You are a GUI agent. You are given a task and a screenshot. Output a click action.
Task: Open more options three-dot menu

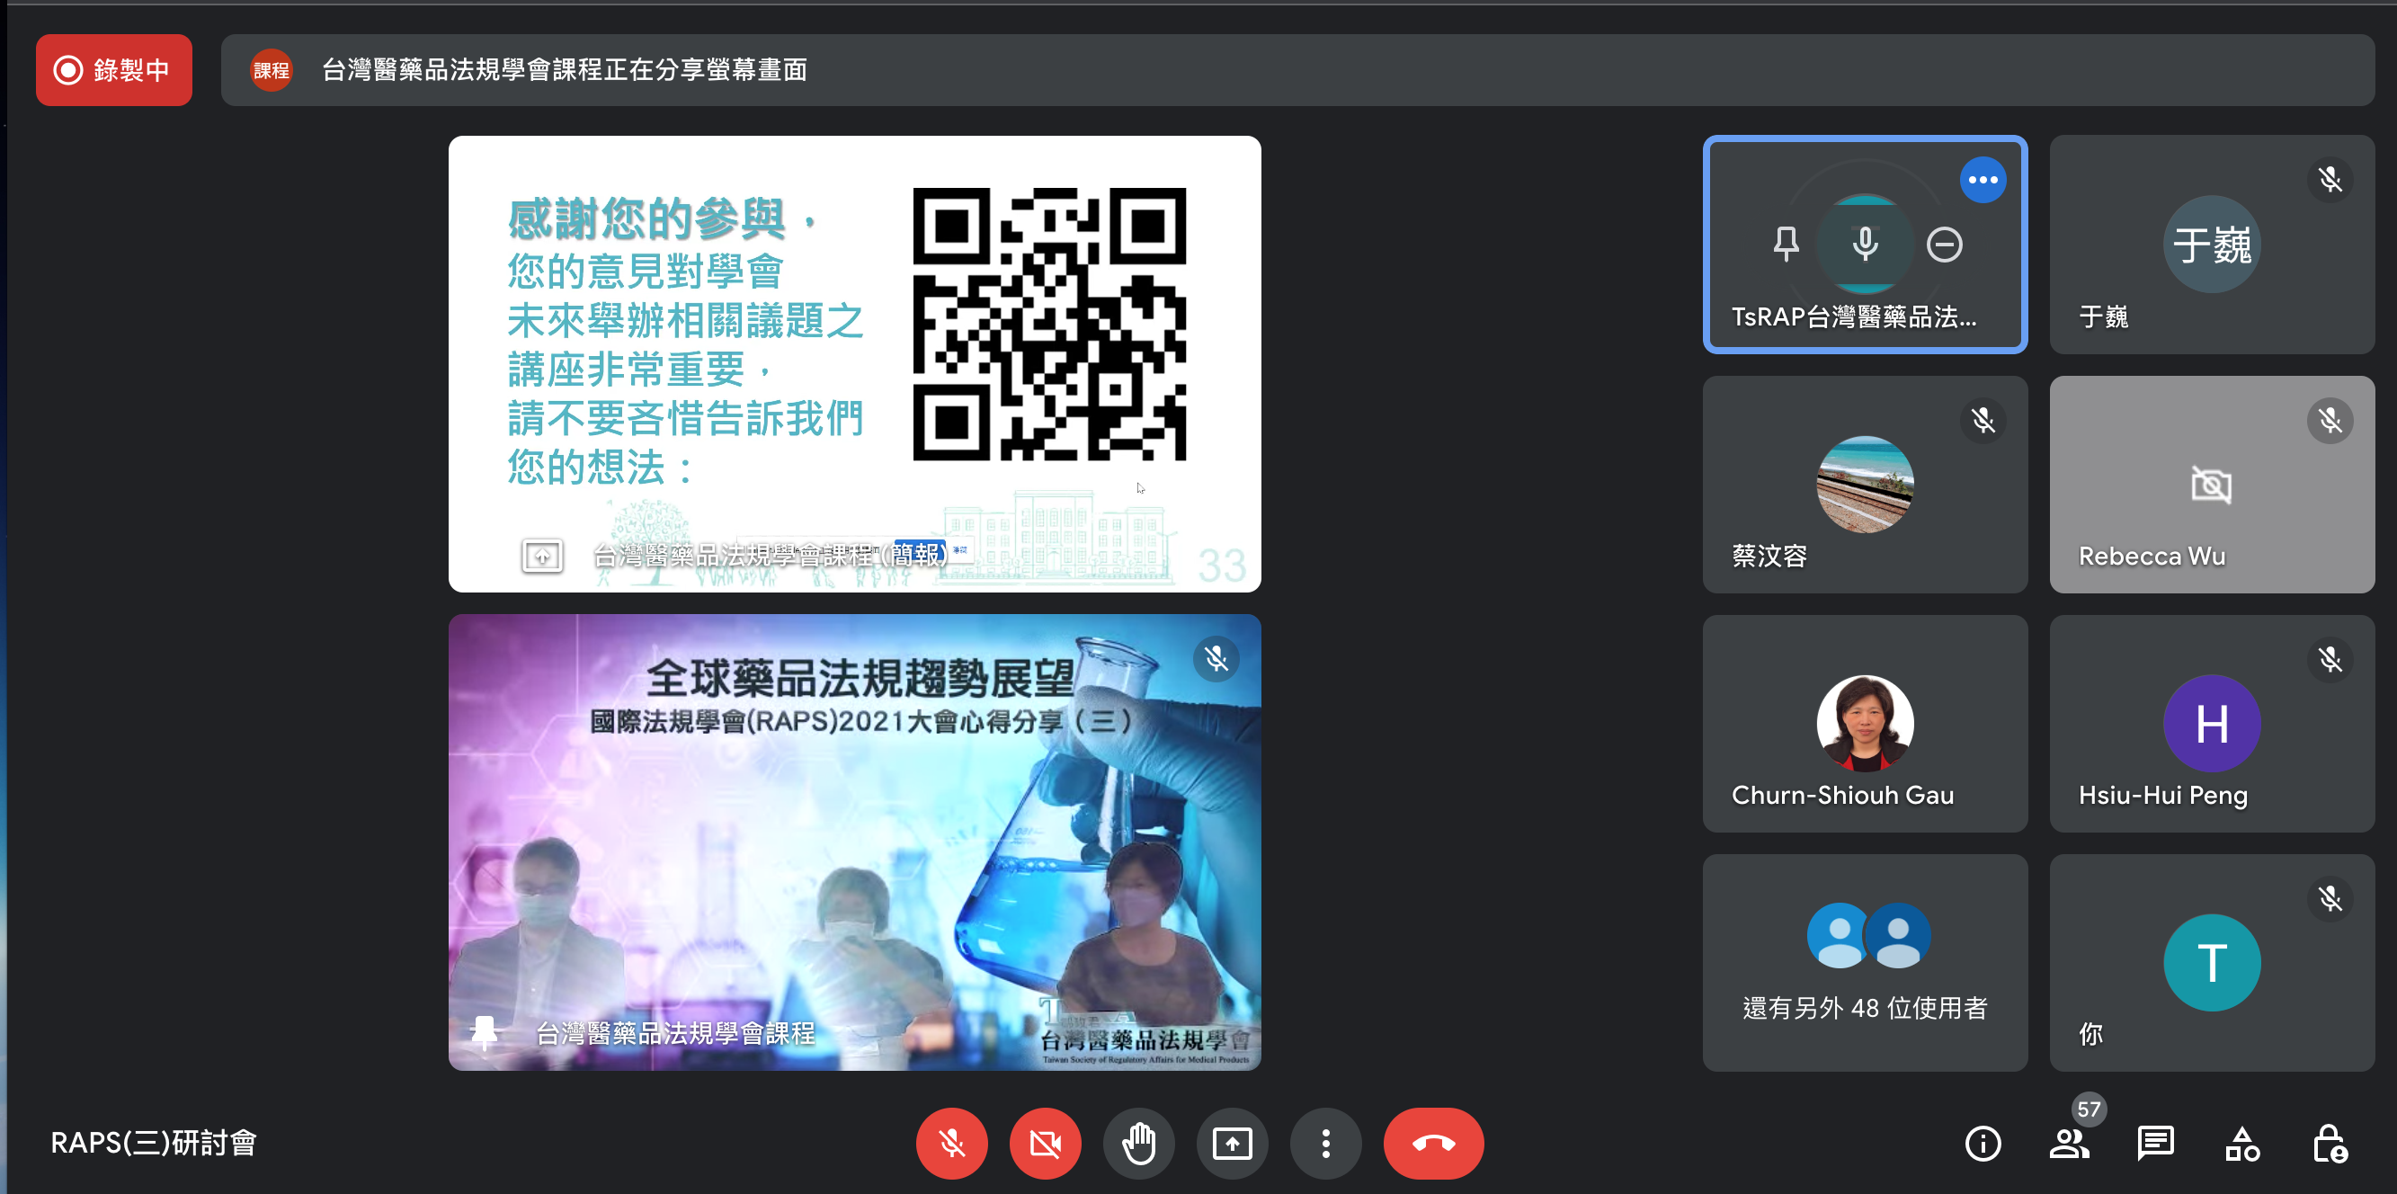1325,1143
